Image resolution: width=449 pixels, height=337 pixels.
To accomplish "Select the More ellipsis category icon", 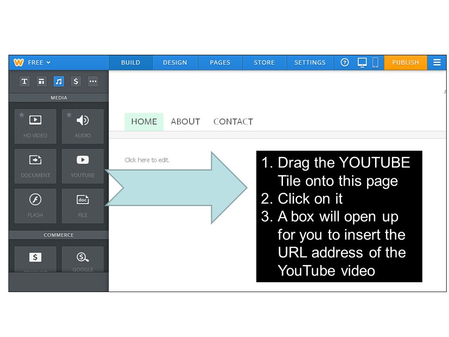I will point(93,81).
